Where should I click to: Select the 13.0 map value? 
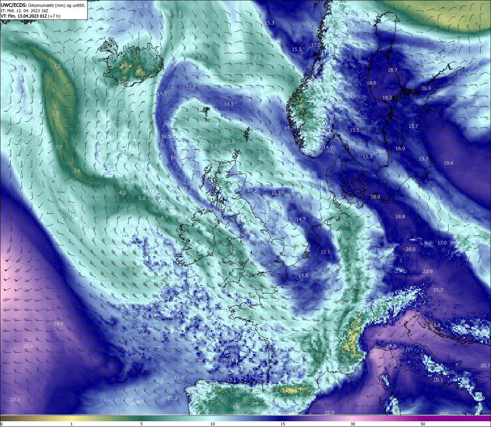click(179, 378)
